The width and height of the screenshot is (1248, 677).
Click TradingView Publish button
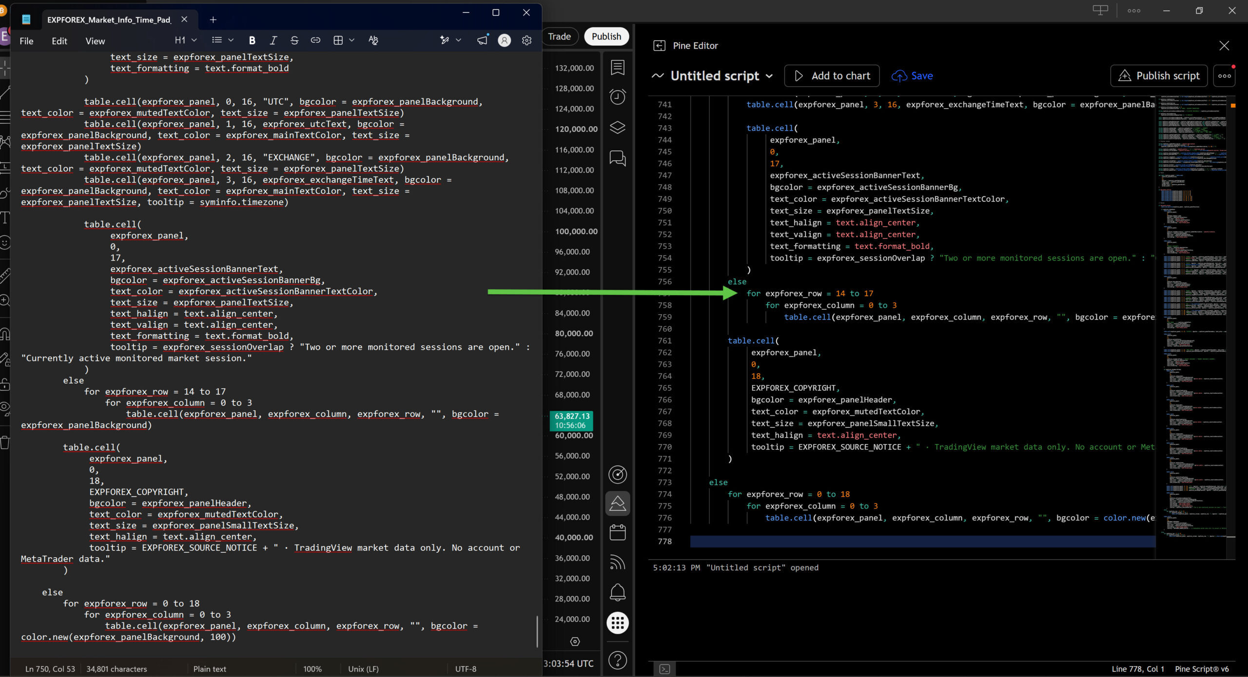[606, 37]
